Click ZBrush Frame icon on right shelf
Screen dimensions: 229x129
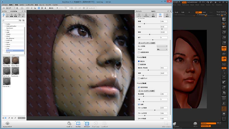(x=224, y=77)
